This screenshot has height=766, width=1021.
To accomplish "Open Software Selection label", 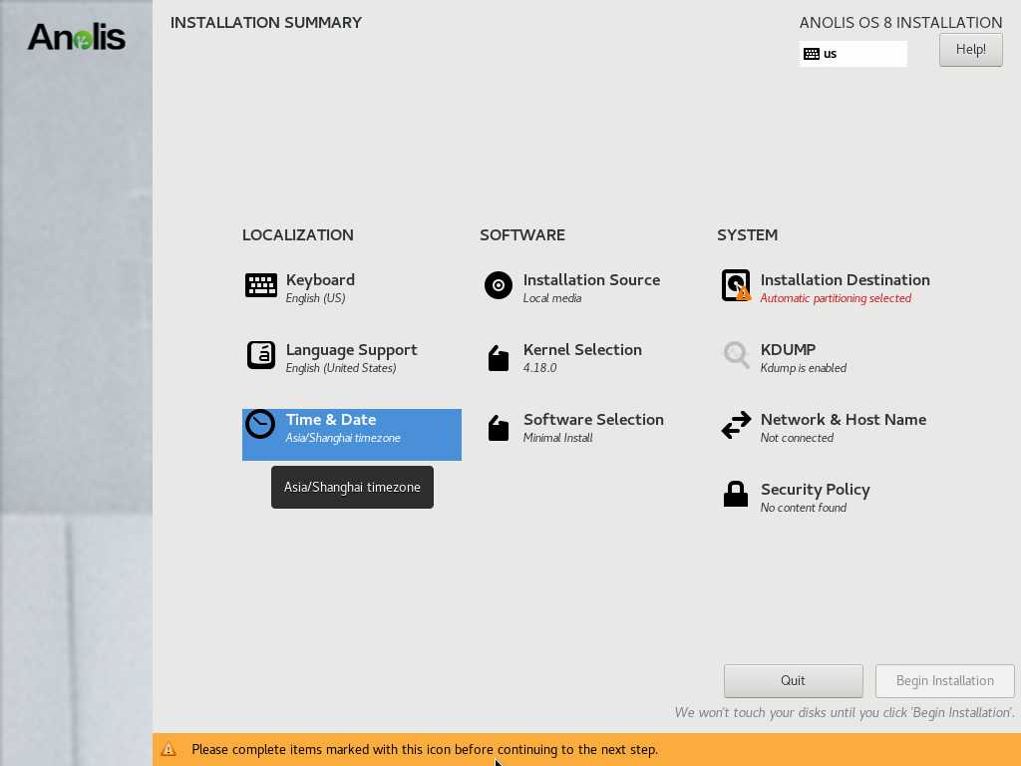I will [593, 420].
